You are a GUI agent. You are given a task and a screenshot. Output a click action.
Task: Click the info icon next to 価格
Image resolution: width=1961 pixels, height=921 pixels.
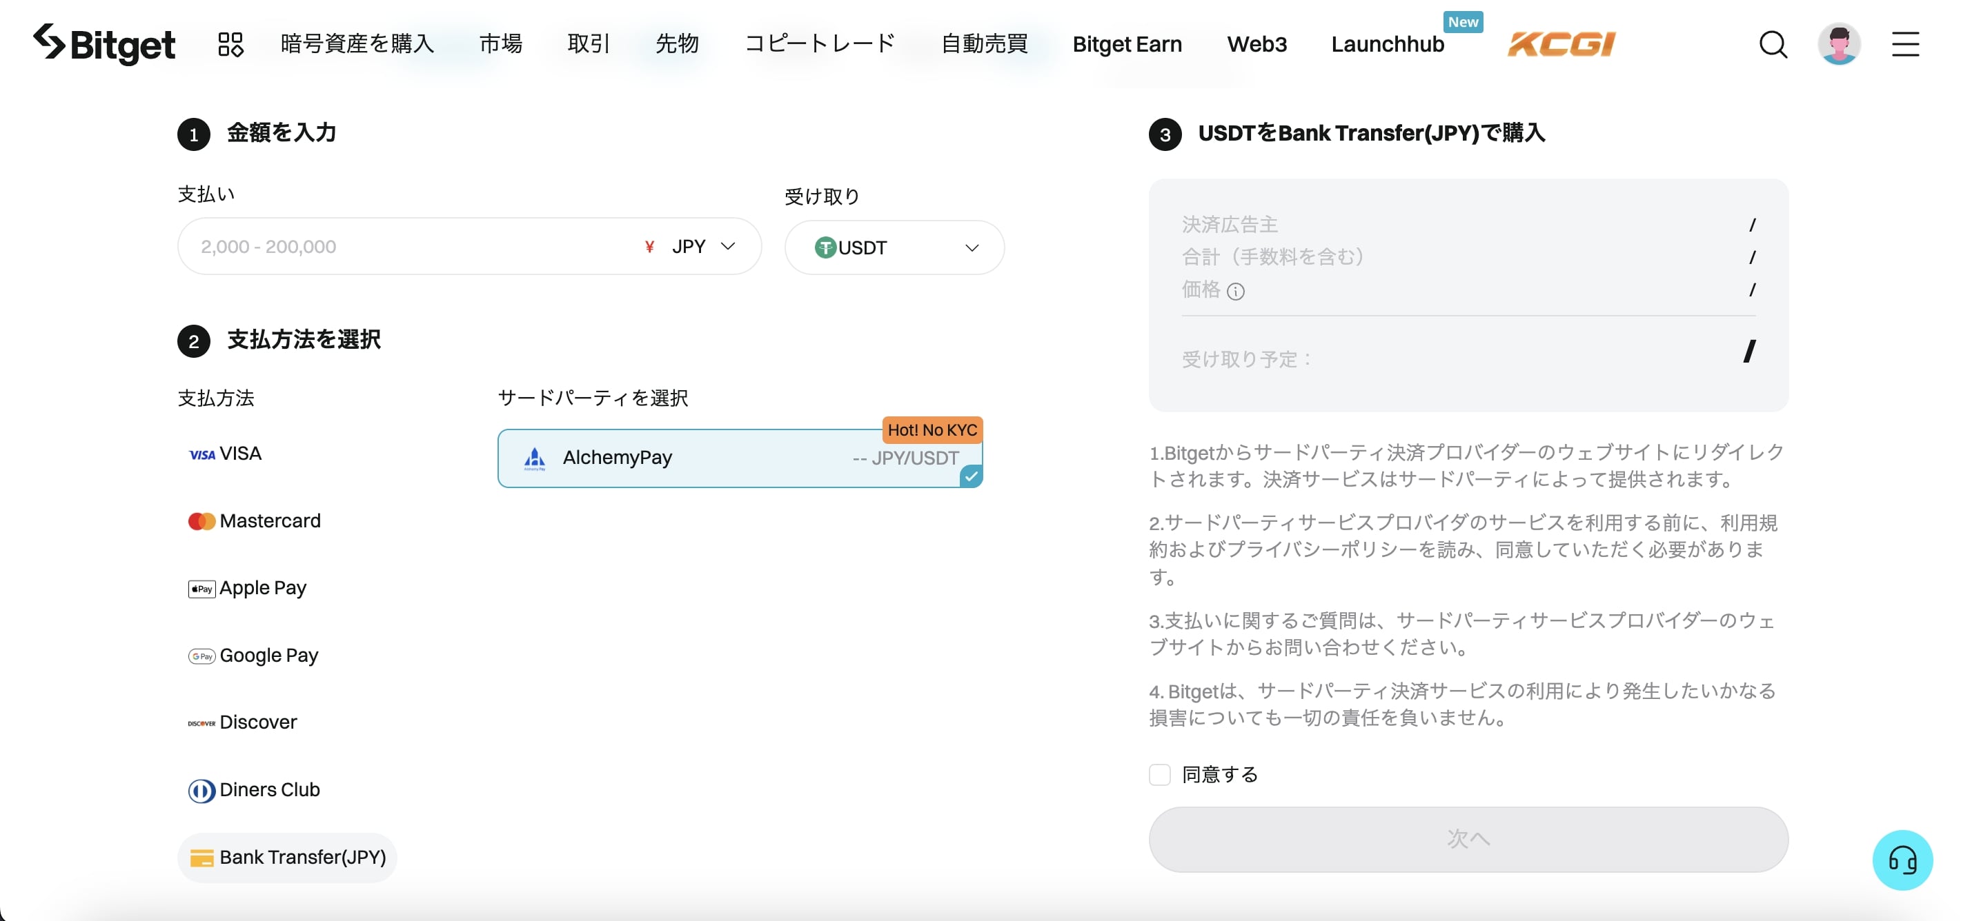(x=1236, y=292)
